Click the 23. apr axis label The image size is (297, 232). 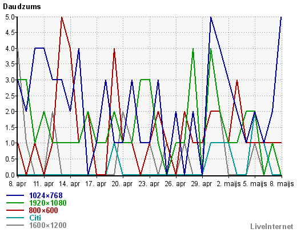pos(148,184)
